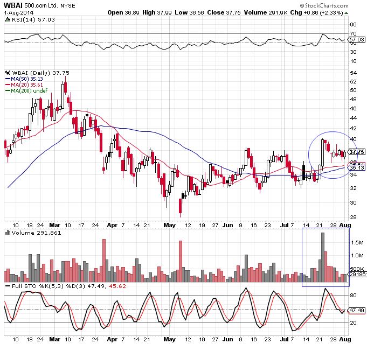
Task: Click the company name 500.com Ltd.
Action: (x=41, y=5)
